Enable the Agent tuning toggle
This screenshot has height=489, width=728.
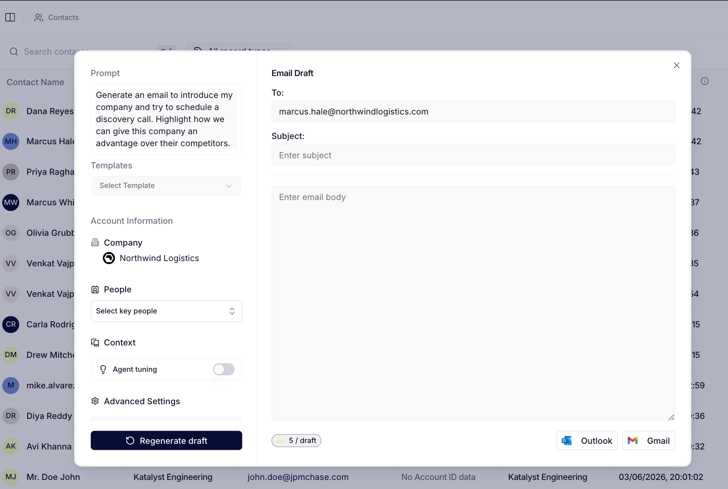tap(224, 369)
